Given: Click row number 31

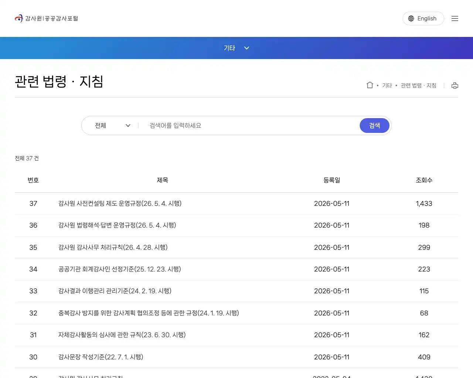Looking at the screenshot, I should [x=33, y=335].
